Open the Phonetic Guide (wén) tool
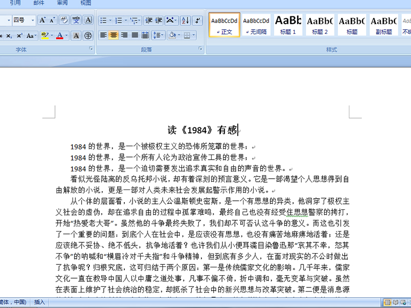 [x=76, y=21]
